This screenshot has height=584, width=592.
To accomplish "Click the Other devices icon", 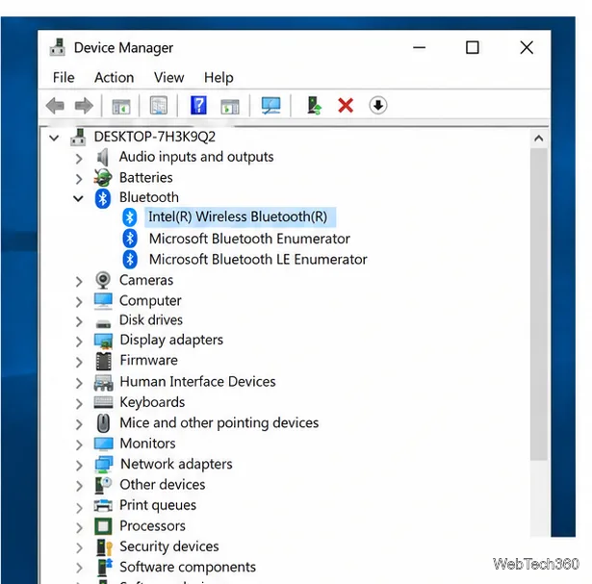I will 103,485.
